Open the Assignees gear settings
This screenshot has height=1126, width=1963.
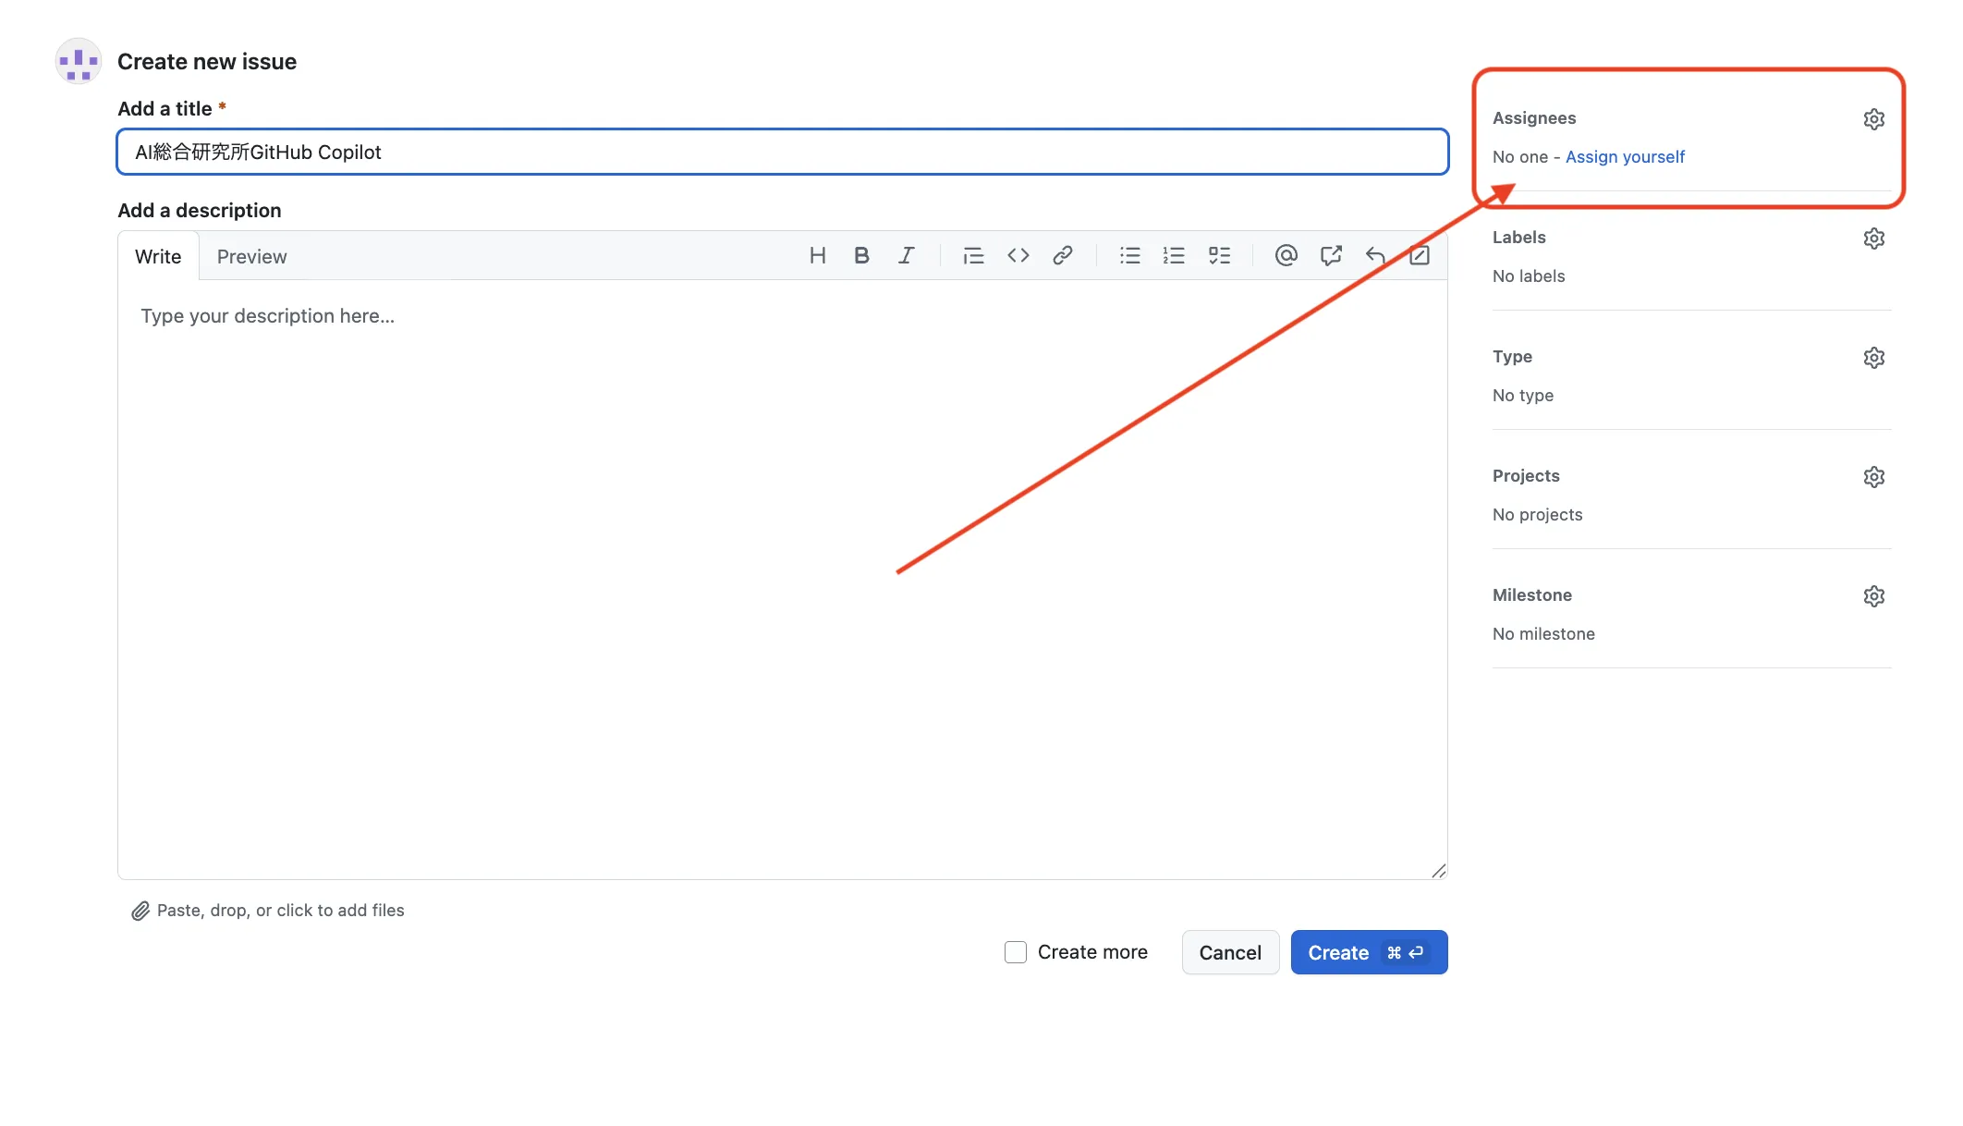click(1873, 119)
